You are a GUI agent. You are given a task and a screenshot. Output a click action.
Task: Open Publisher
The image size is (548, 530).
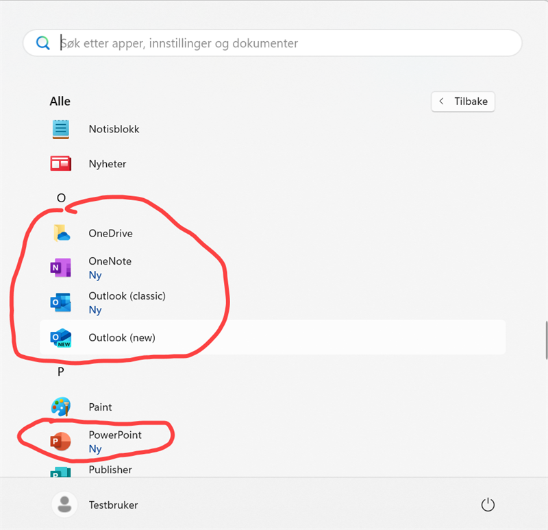(110, 470)
